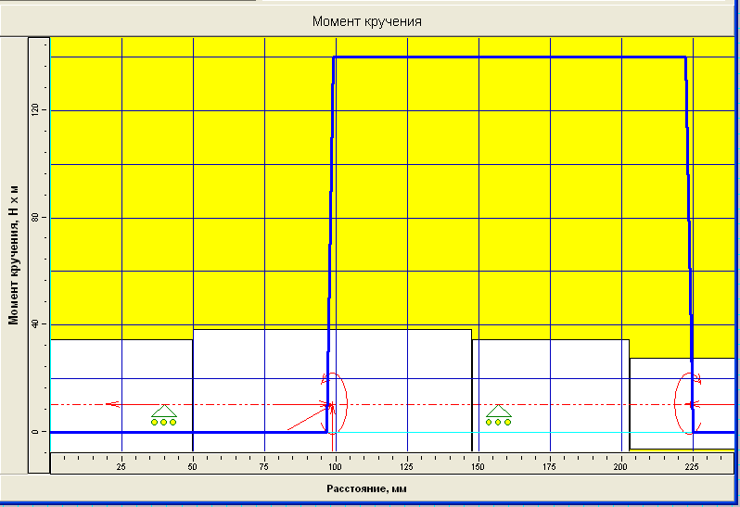Select the torque moment icon near 225 mm
Screen dimensions: 740x507
point(688,402)
